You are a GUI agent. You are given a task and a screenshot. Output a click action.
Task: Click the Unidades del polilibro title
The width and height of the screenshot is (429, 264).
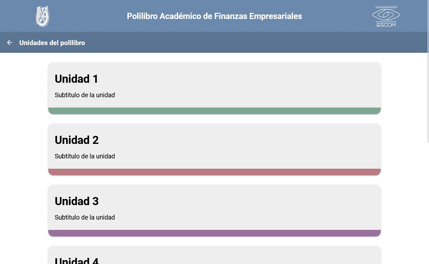click(x=52, y=43)
